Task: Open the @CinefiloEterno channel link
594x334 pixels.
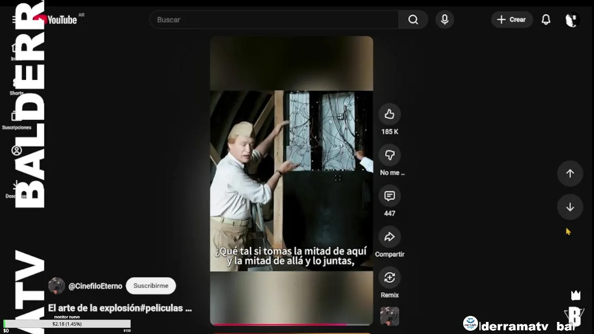Action: point(96,286)
